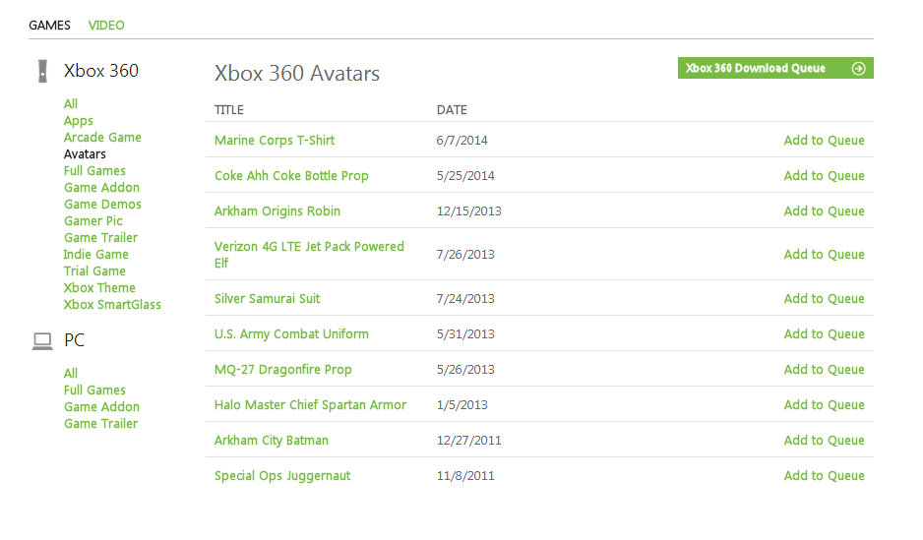The image size is (923, 540).
Task: Show Xbox 360 Game Demos category
Action: pos(102,205)
